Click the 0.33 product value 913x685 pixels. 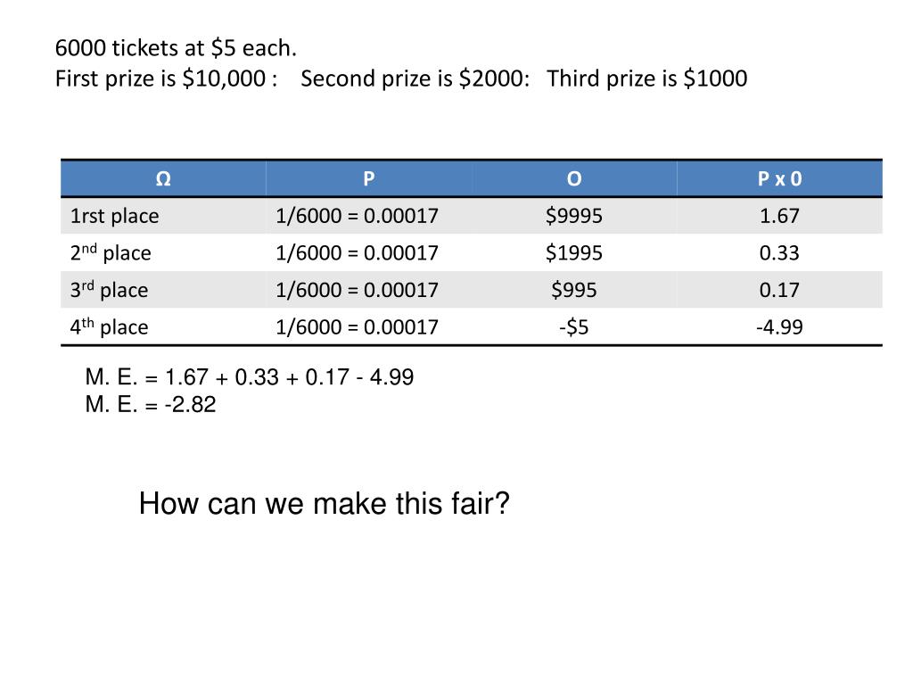point(779,252)
